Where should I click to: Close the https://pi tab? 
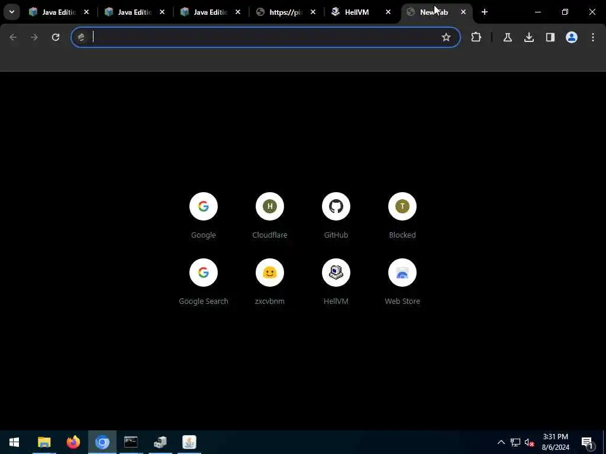point(313,12)
